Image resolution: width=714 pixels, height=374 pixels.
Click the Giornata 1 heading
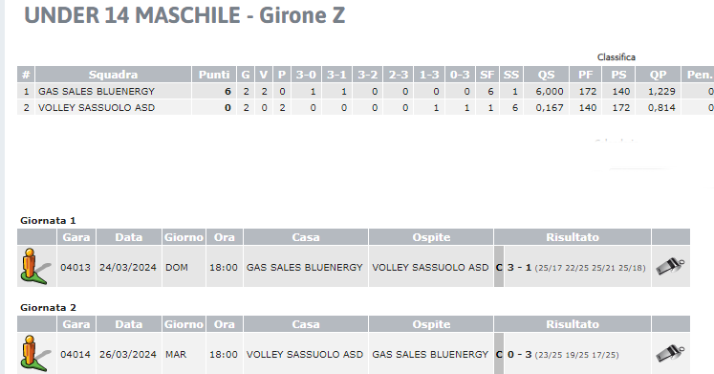(x=48, y=221)
